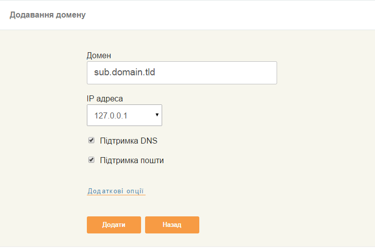
Task: Open the IP адреса dropdown
Action: 124,115
